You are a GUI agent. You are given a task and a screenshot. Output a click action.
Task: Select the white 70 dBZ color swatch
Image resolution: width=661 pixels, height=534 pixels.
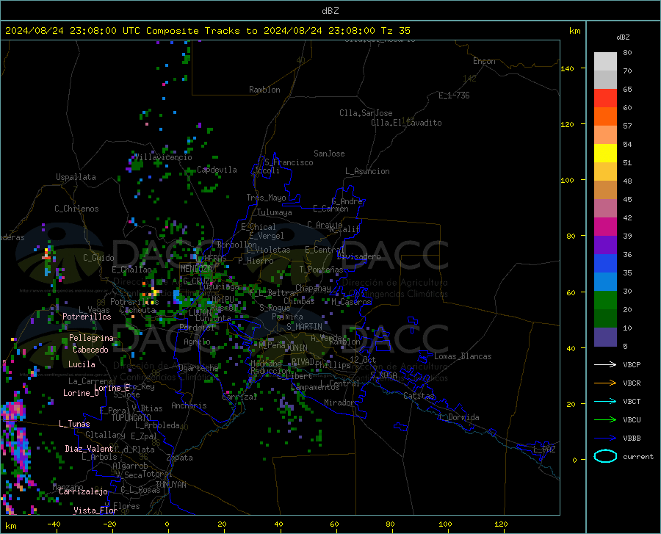pyautogui.click(x=605, y=62)
